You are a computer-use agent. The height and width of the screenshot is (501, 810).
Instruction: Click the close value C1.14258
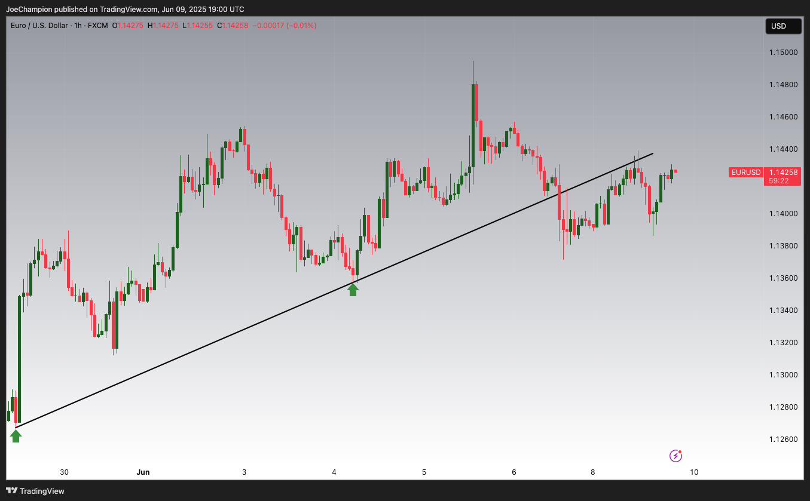click(233, 26)
